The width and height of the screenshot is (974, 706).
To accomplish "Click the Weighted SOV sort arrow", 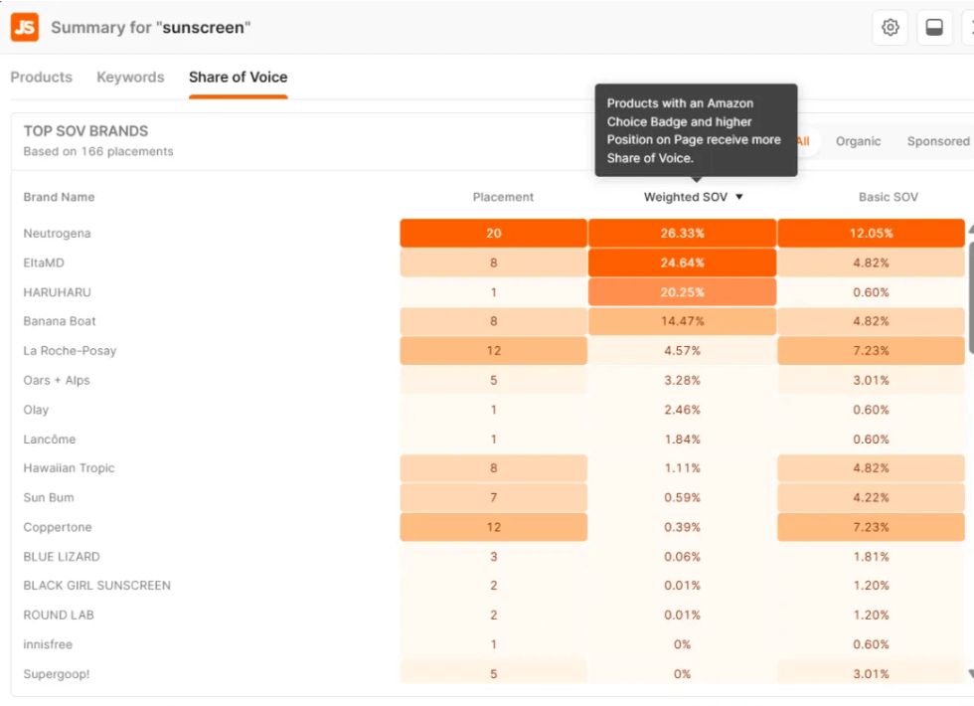I will pyautogui.click(x=739, y=197).
